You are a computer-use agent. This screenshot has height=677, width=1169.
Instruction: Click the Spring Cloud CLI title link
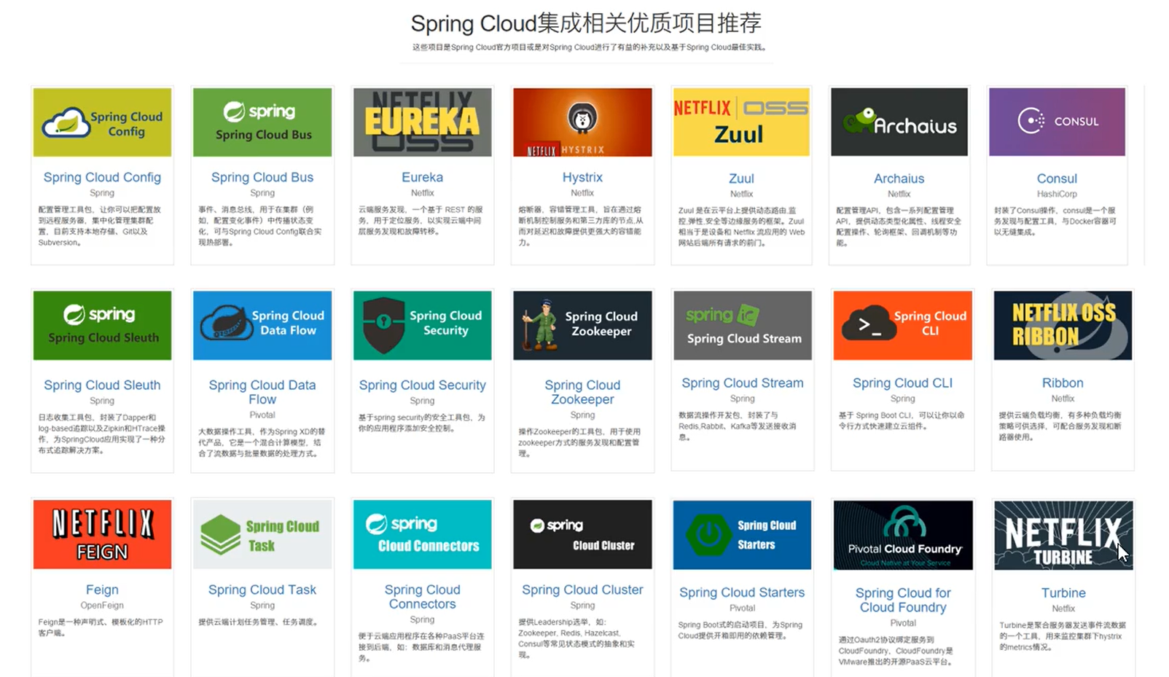(x=903, y=383)
